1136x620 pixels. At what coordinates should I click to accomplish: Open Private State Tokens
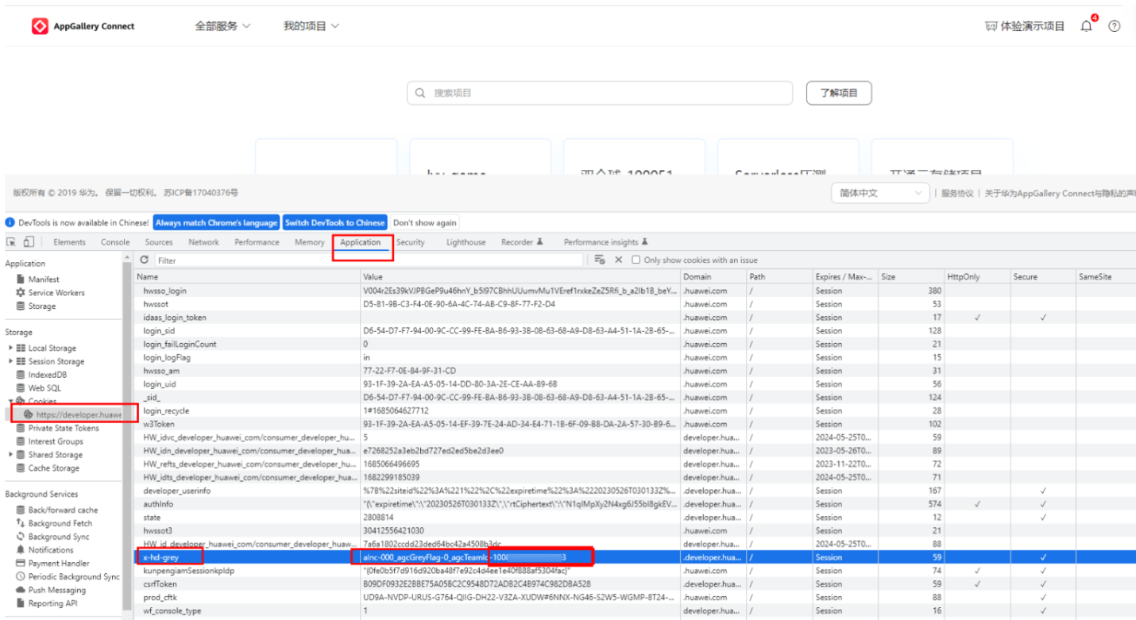click(57, 428)
